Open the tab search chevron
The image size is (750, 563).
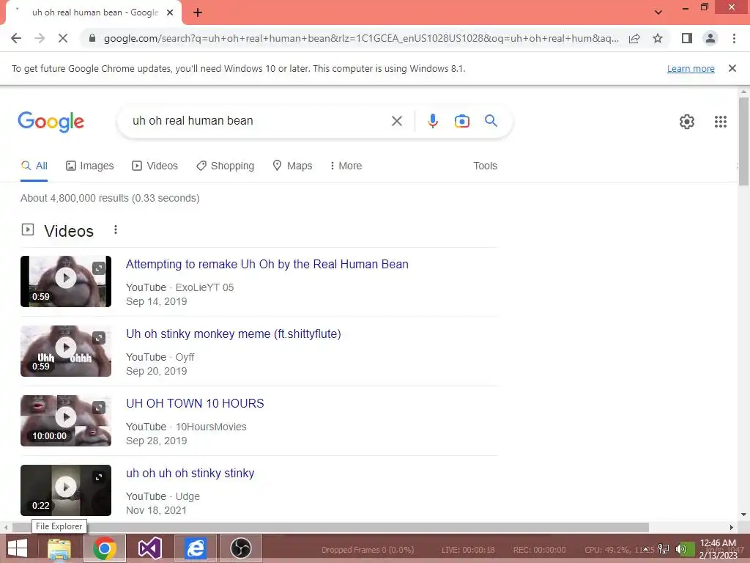658,12
